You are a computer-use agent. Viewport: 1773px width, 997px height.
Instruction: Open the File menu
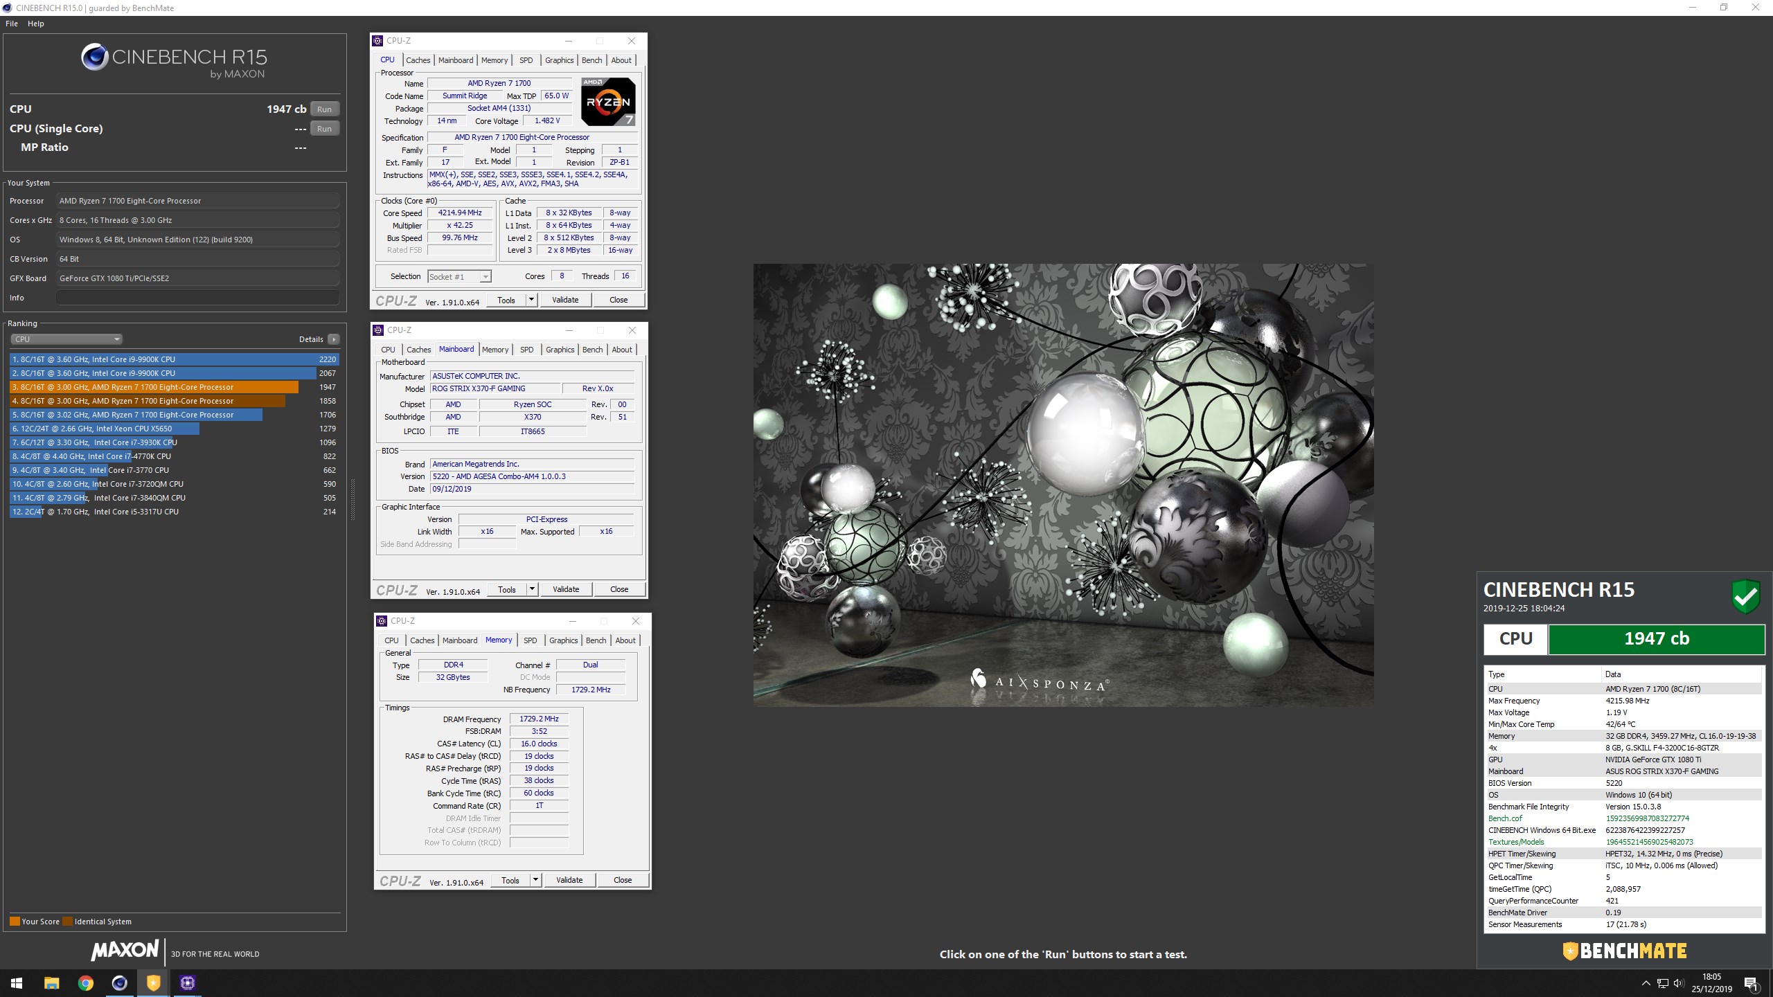point(12,24)
